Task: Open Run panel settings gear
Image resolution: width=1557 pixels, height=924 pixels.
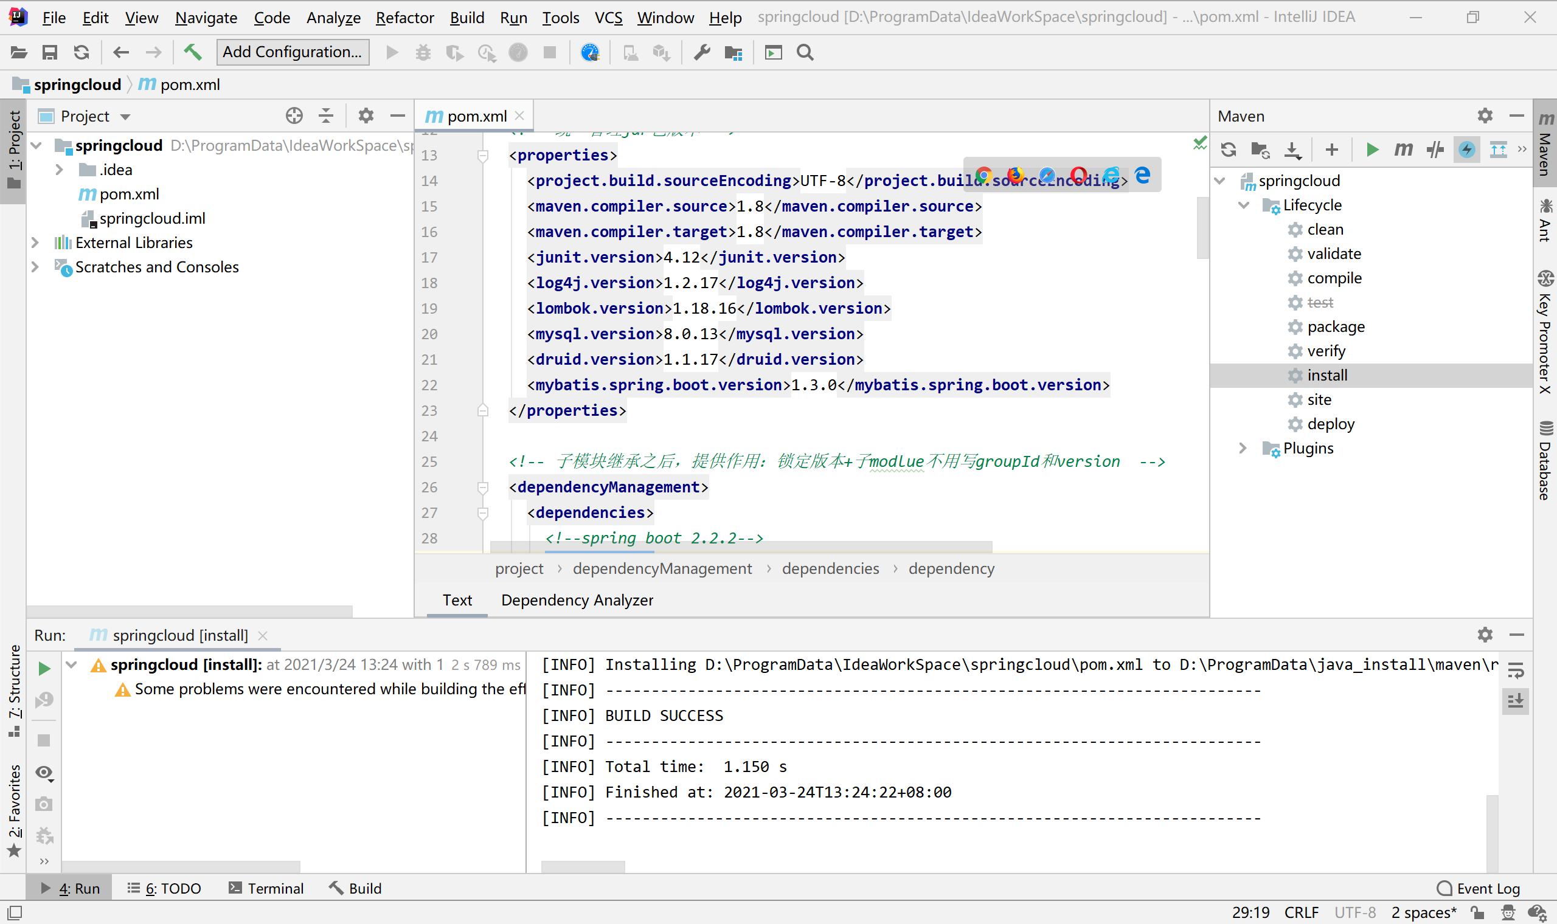Action: tap(1485, 635)
